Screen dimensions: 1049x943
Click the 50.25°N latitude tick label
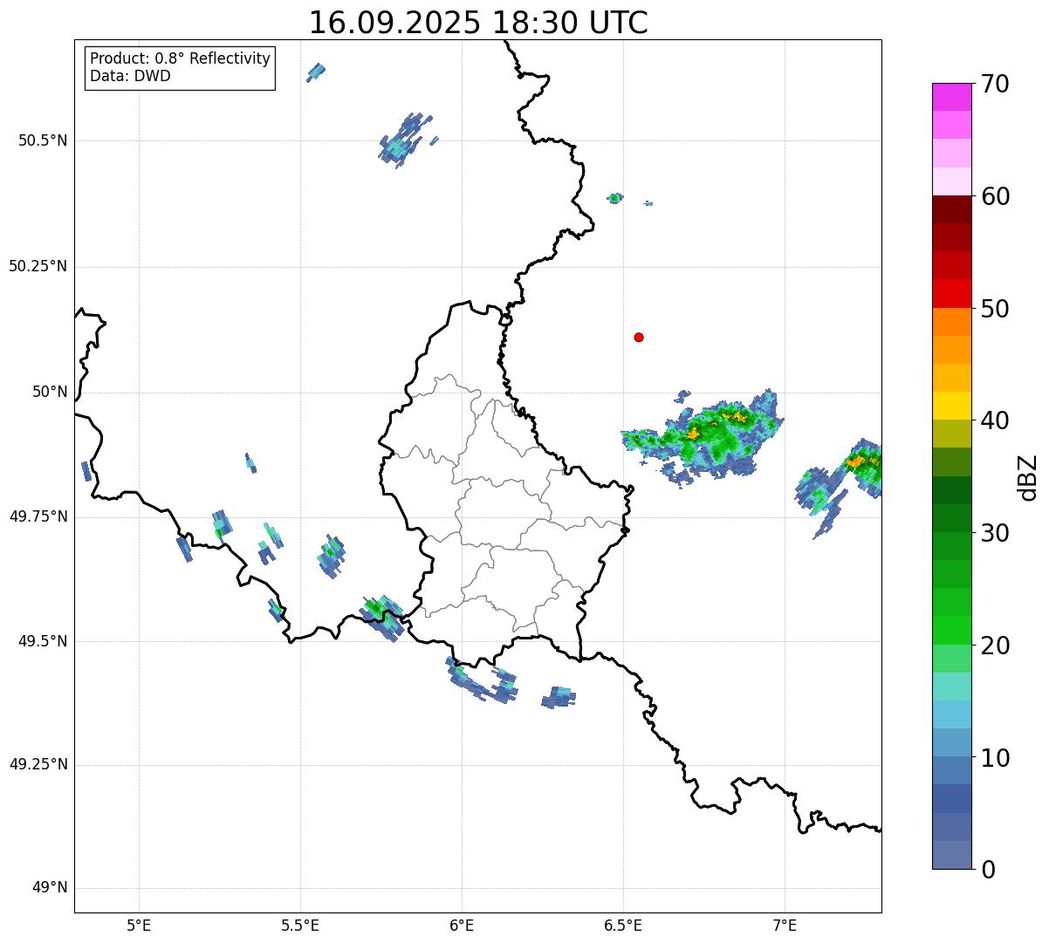(38, 266)
